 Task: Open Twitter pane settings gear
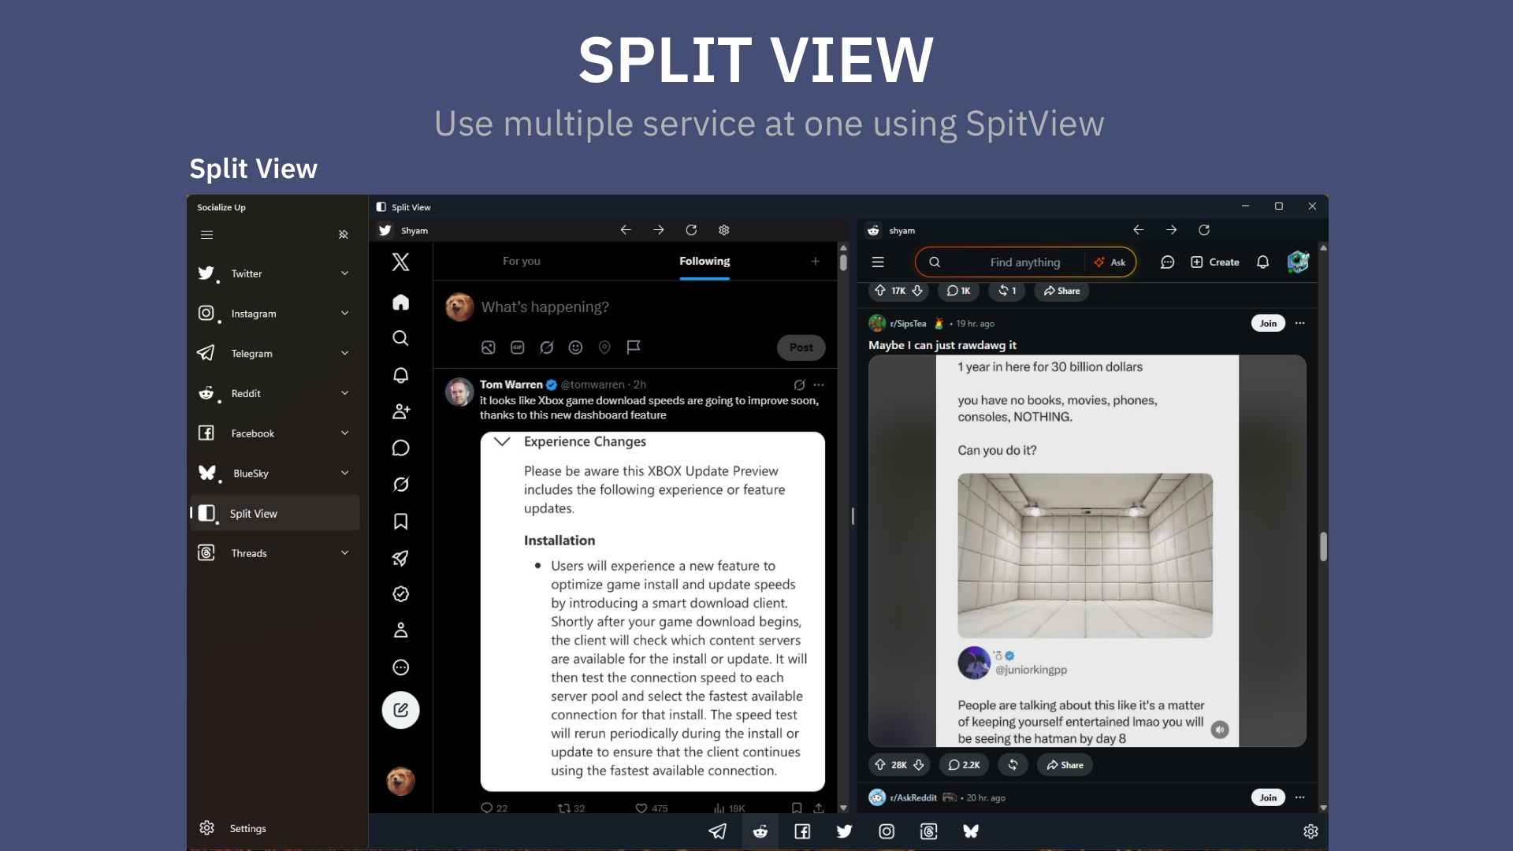click(723, 230)
